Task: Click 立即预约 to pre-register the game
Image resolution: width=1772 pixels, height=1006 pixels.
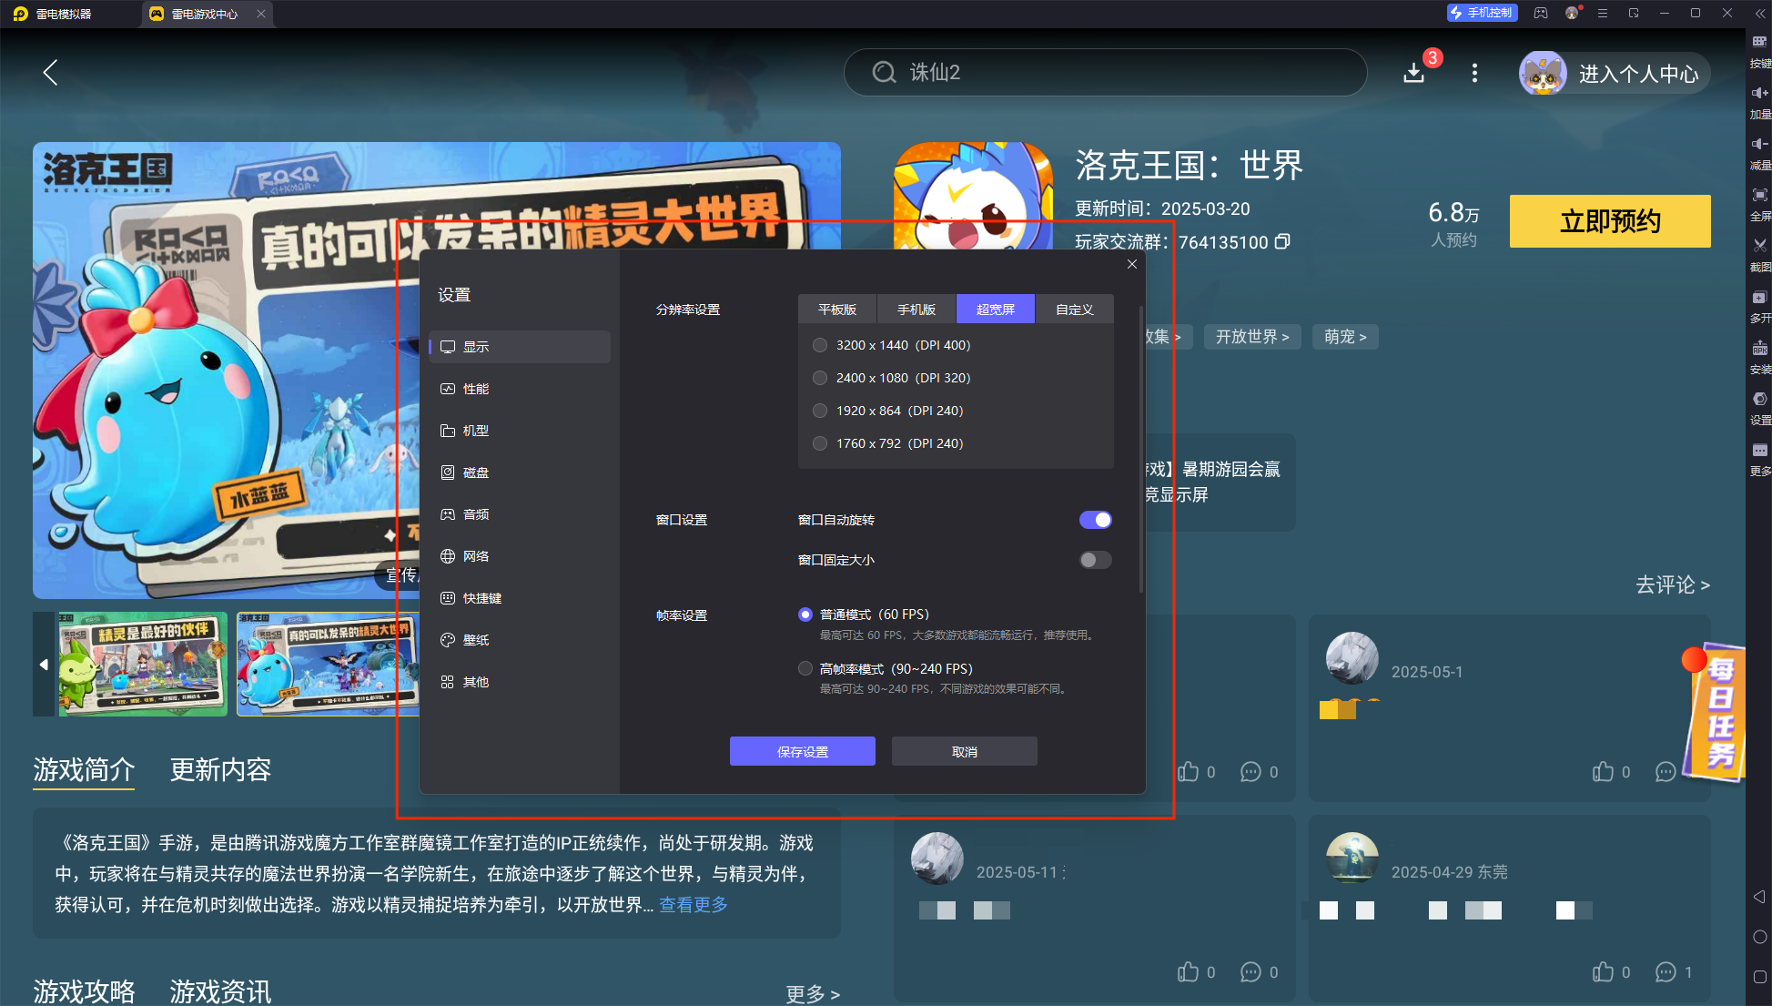Action: [1609, 220]
